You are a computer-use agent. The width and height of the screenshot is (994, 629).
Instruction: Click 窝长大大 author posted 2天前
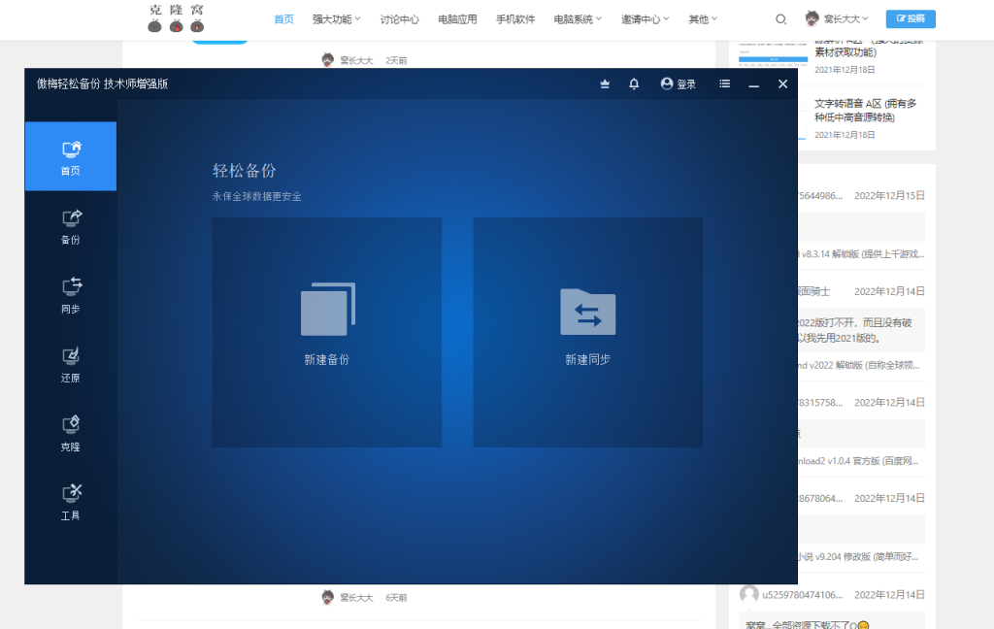356,60
